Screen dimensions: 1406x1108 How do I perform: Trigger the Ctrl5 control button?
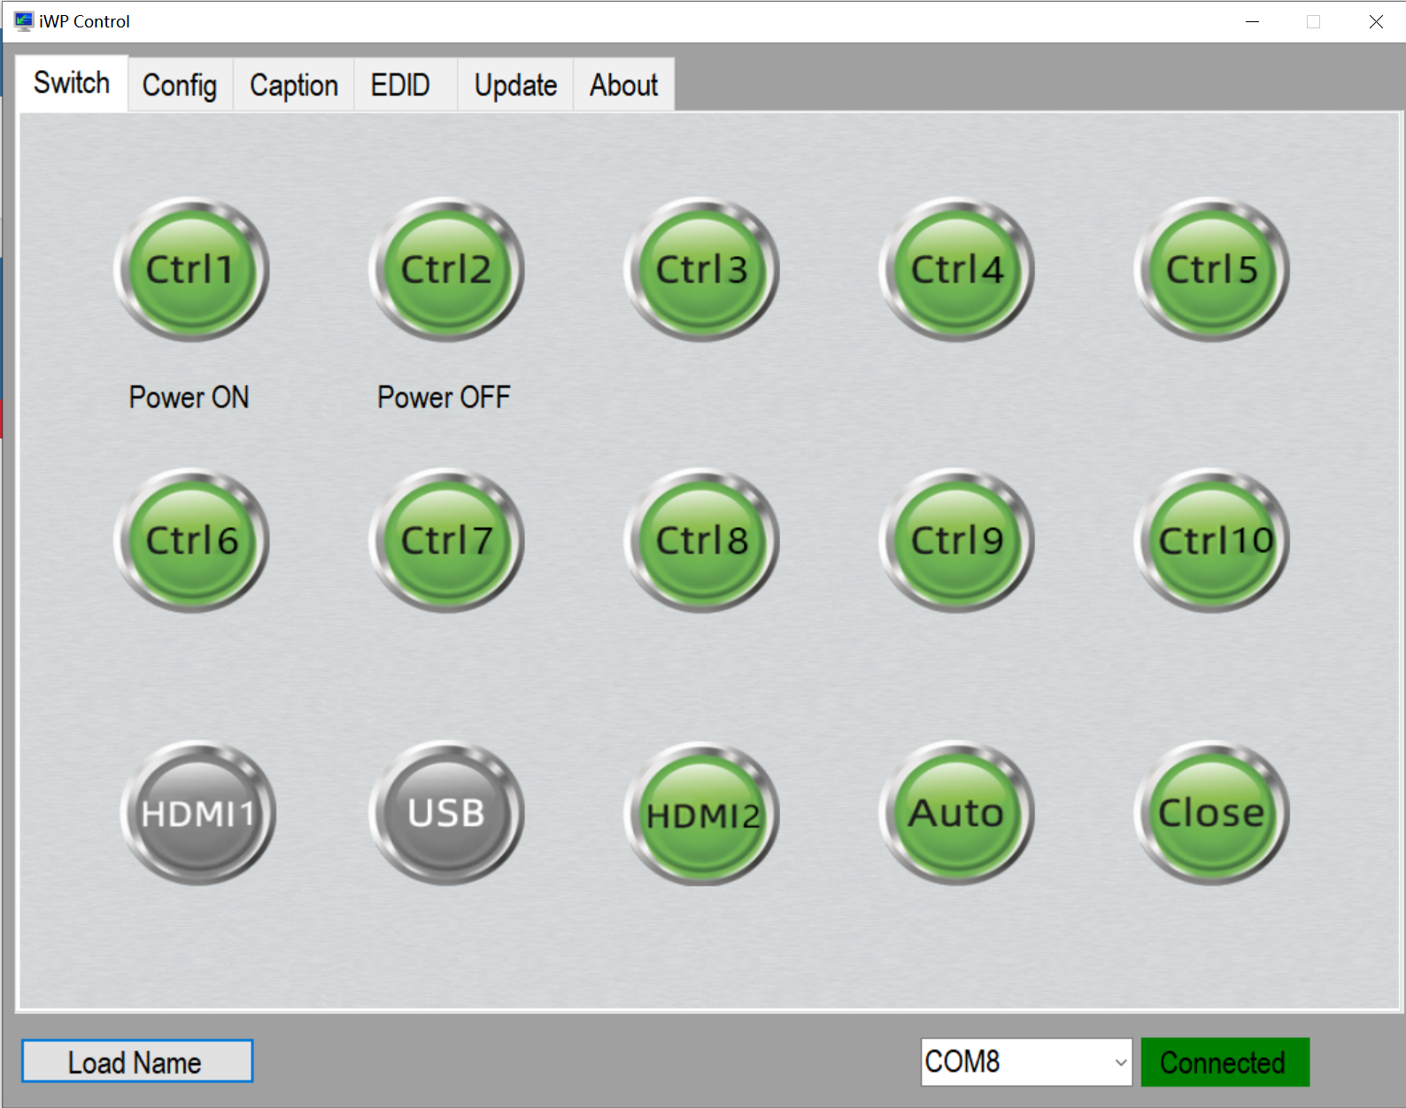tap(1211, 269)
